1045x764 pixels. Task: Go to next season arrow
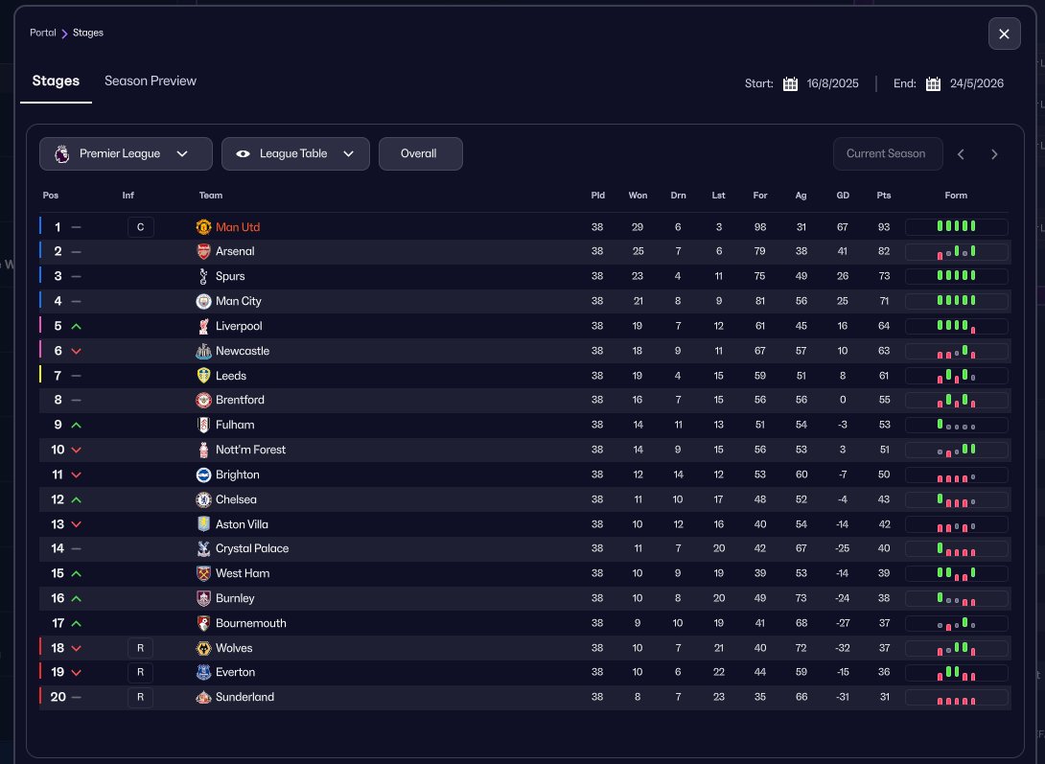(994, 154)
